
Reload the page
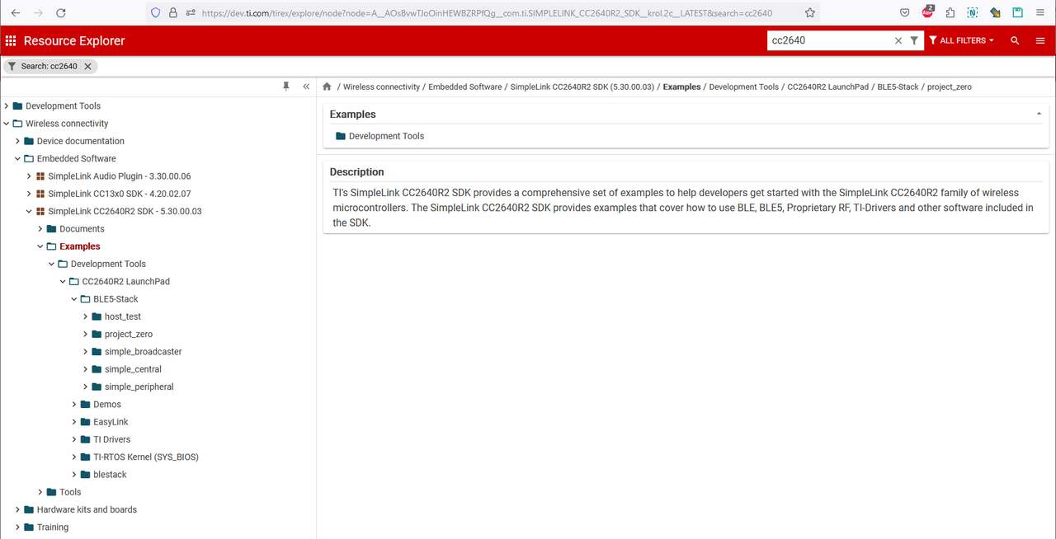[61, 13]
